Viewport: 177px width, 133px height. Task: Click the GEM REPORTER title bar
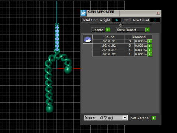tap(121, 13)
